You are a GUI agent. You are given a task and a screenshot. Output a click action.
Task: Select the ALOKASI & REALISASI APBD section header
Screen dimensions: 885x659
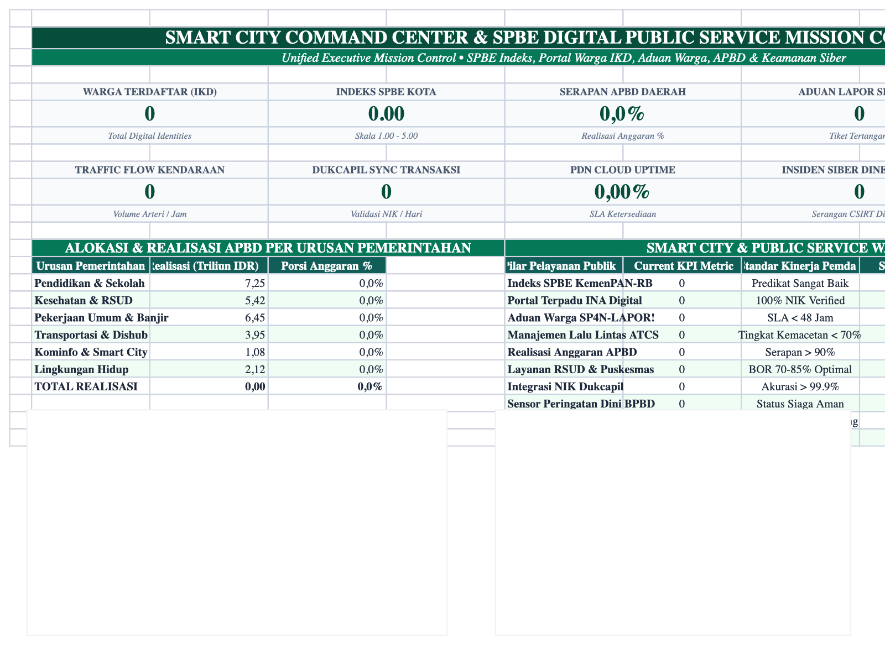(x=268, y=248)
